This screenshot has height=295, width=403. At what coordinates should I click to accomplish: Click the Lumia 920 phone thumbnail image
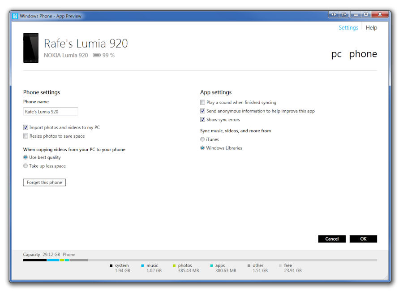pos(31,48)
